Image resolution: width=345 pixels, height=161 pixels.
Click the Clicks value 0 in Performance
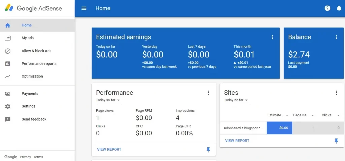(98, 133)
